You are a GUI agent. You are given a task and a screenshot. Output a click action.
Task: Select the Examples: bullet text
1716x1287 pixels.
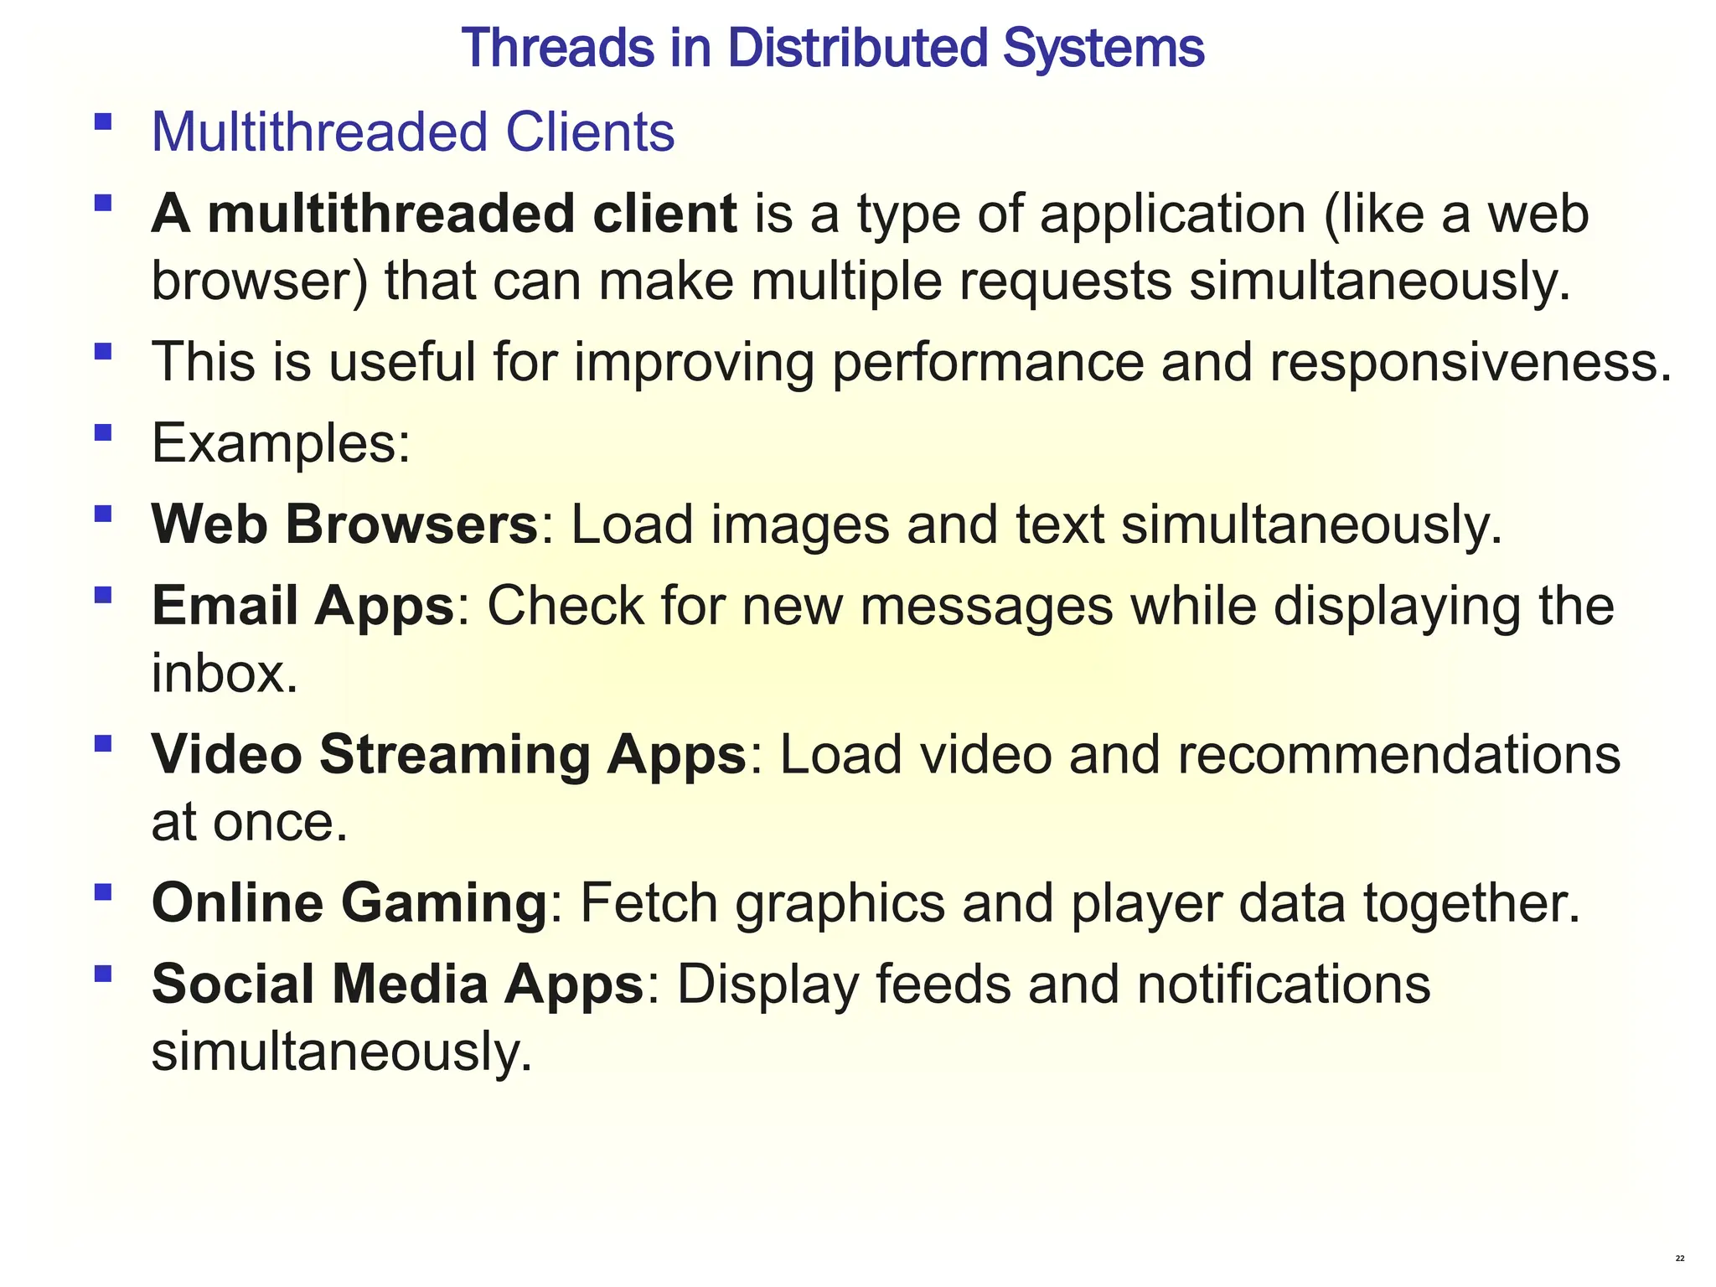(x=281, y=443)
